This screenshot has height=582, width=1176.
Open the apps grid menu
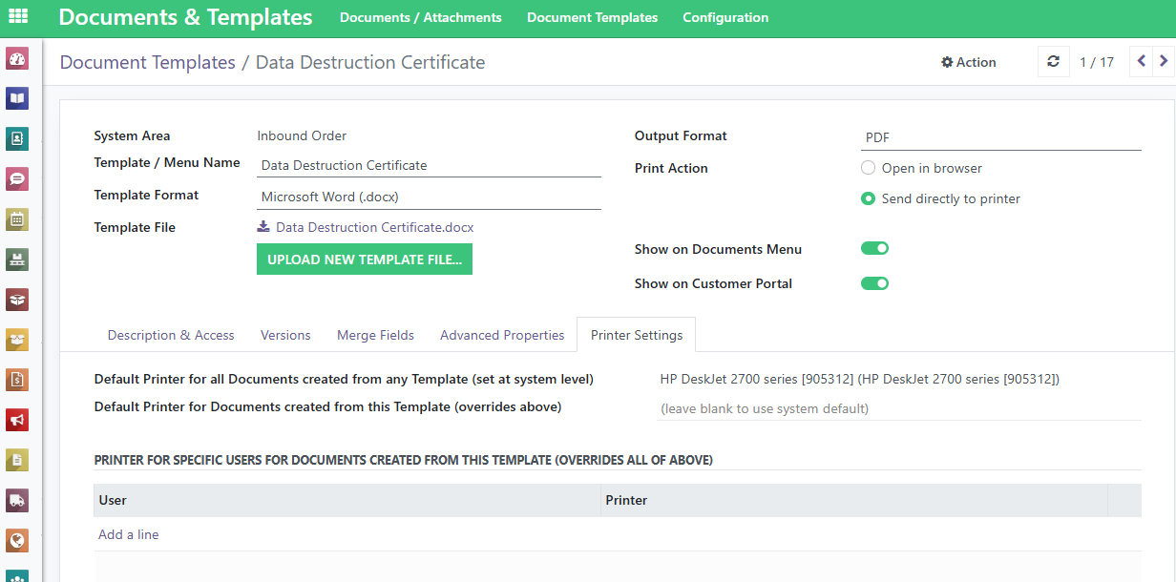(x=18, y=16)
